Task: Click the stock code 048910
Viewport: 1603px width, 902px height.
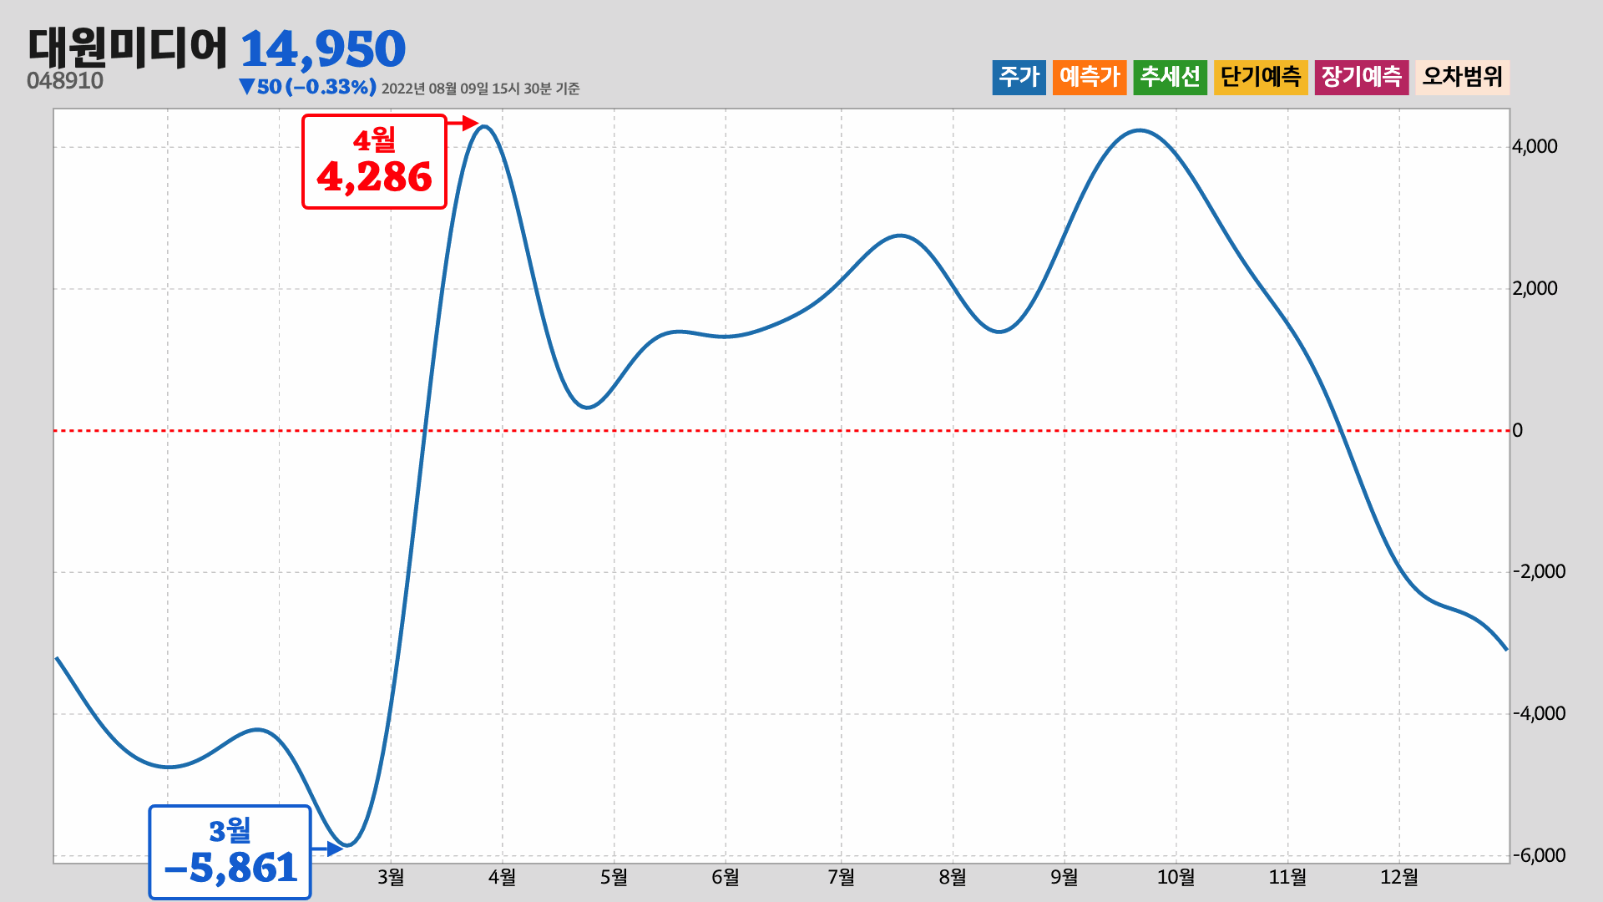Action: pos(65,81)
